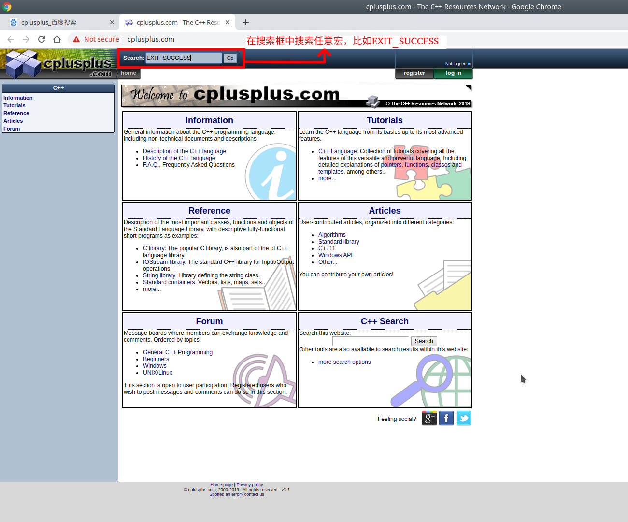This screenshot has height=522, width=628.
Task: Click the Not secure warning icon
Action: (76, 39)
